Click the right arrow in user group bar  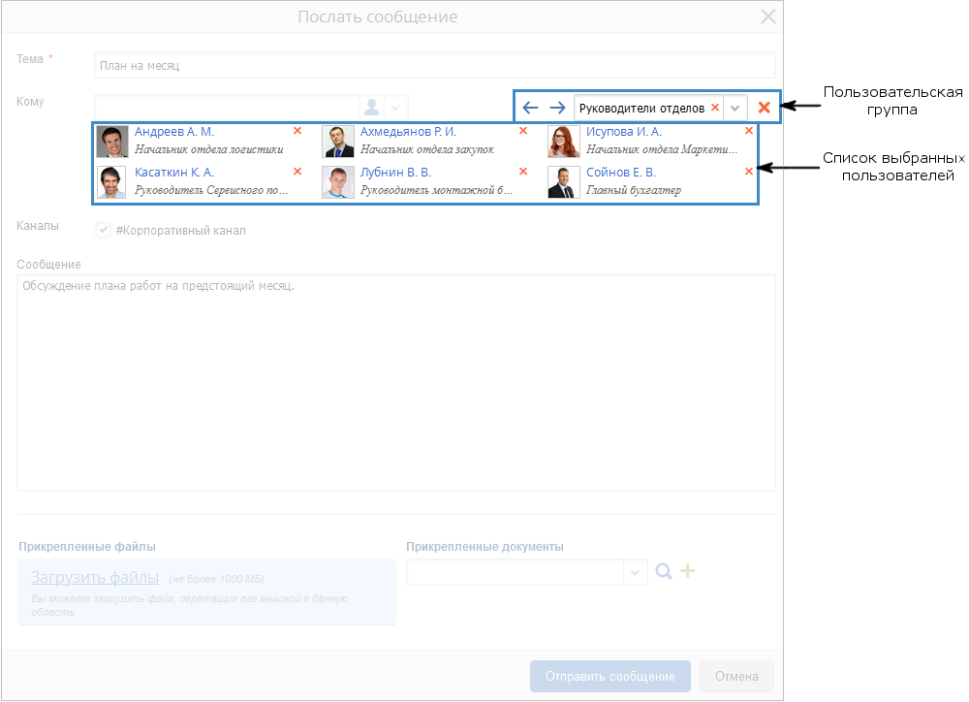pyautogui.click(x=557, y=108)
